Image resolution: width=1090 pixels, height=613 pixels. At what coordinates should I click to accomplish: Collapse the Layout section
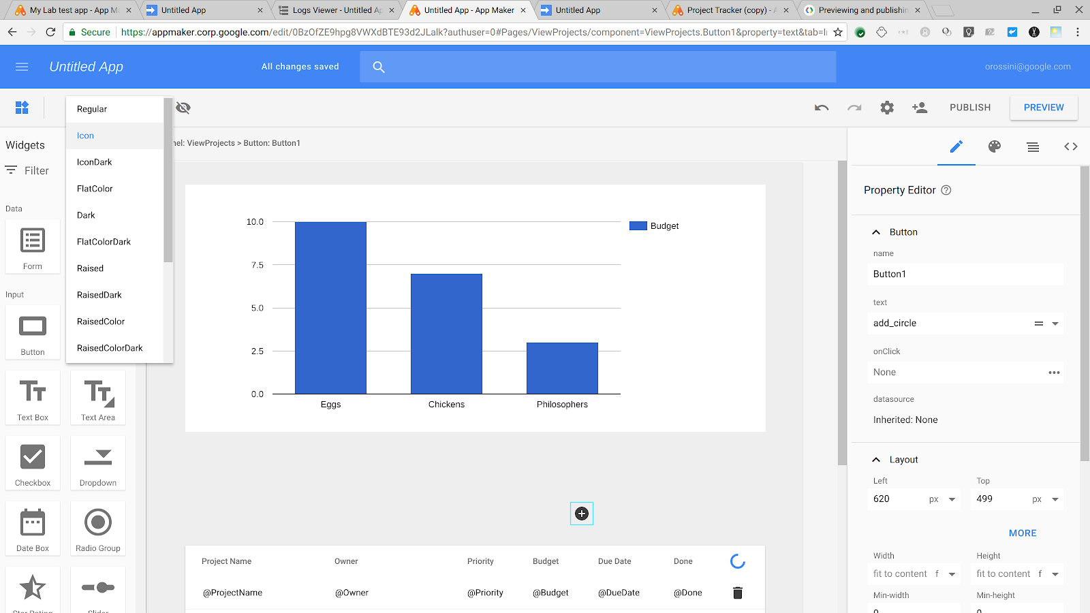point(876,459)
